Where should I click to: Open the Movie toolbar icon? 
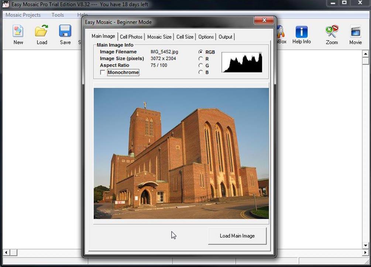(x=355, y=31)
